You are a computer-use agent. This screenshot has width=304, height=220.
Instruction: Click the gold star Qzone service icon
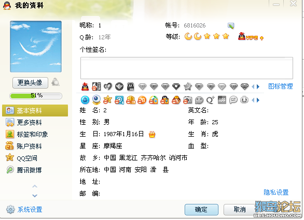[107, 100]
